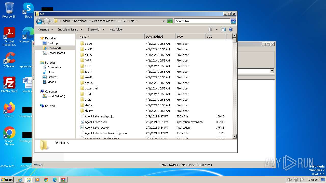This screenshot has width=326, height=183.
Task: Click the Back navigation arrow in Explorer
Action: 39,21
